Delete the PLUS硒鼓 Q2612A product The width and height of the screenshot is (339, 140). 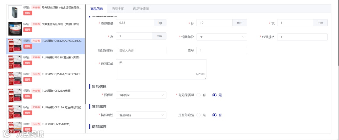click(28, 46)
